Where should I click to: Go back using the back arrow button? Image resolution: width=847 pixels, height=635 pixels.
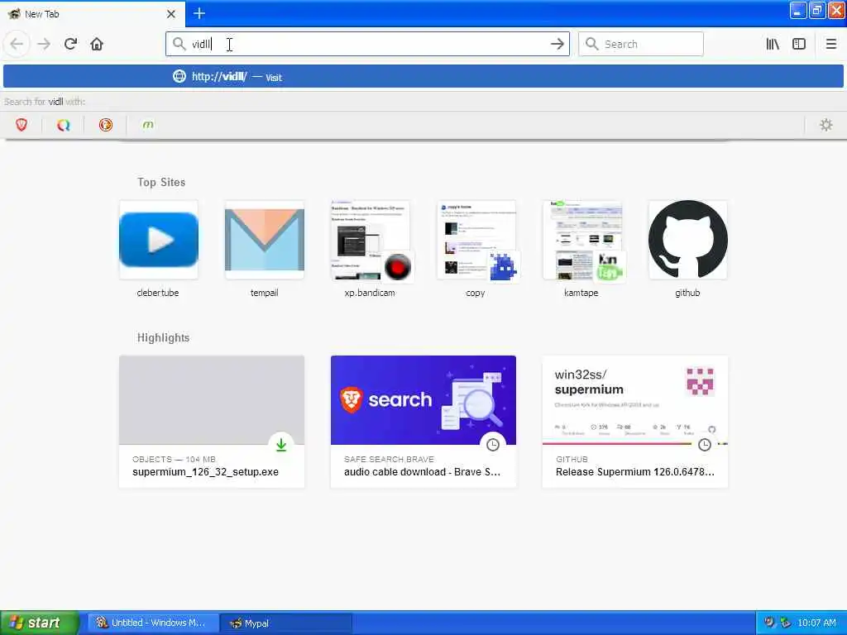pyautogui.click(x=17, y=44)
